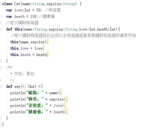
Task: Click the println call printing 昵称
Action: pyautogui.click(x=17, y=93)
